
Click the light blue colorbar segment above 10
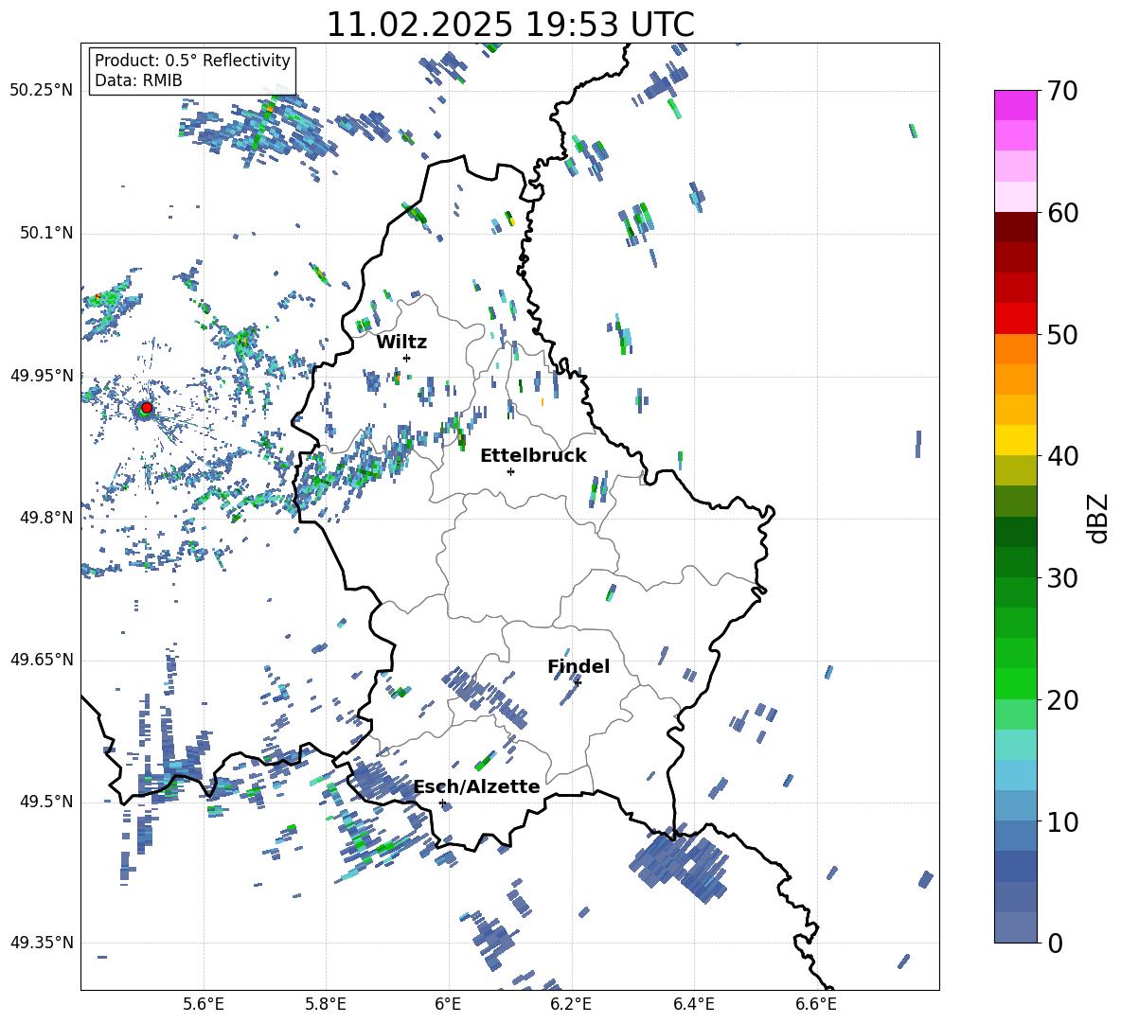pos(1015,804)
